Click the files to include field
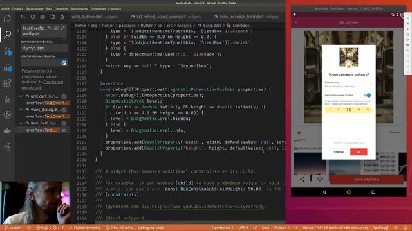The height and width of the screenshot is (231, 412). click(x=44, y=48)
